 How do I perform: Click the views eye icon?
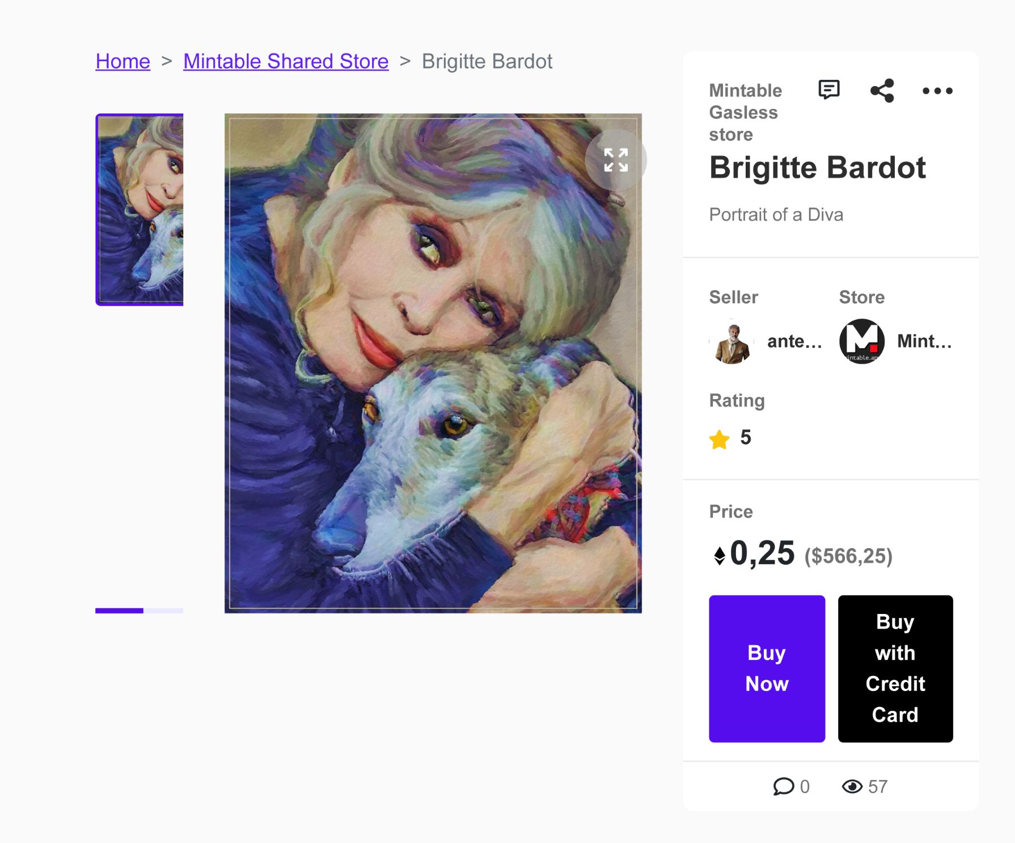852,786
